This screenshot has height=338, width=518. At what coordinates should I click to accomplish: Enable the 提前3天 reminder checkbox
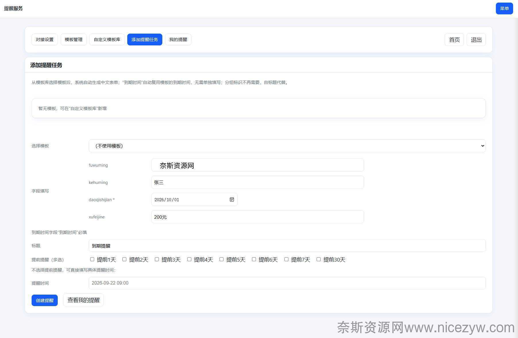157,259
